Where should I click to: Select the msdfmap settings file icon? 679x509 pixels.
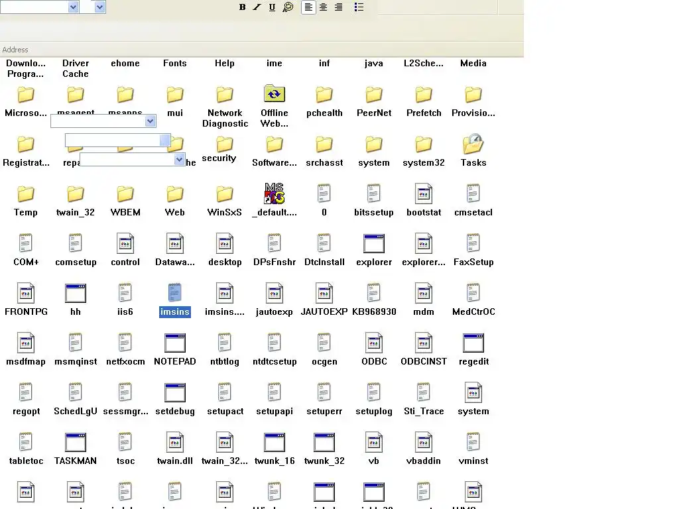(26, 343)
